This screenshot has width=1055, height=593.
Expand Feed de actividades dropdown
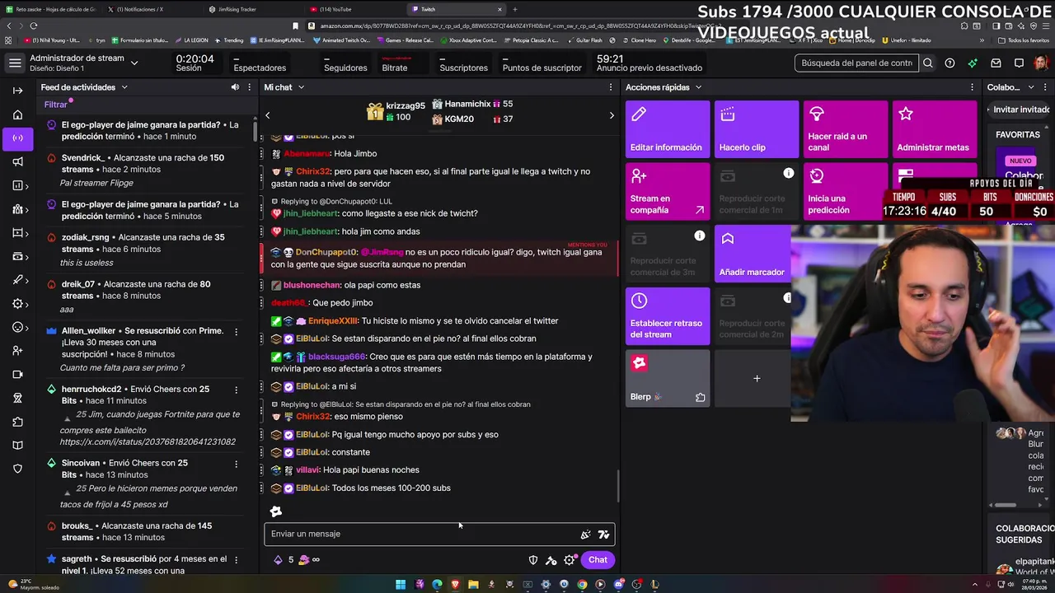pos(124,87)
